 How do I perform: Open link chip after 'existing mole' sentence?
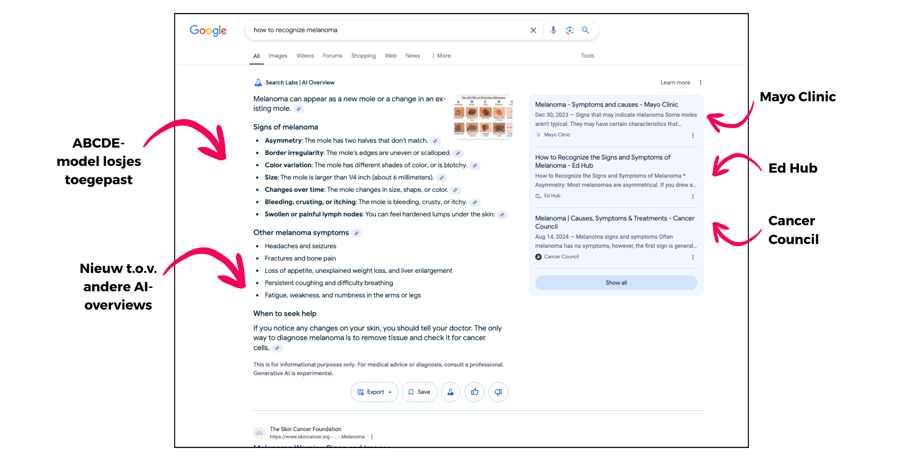click(x=299, y=109)
